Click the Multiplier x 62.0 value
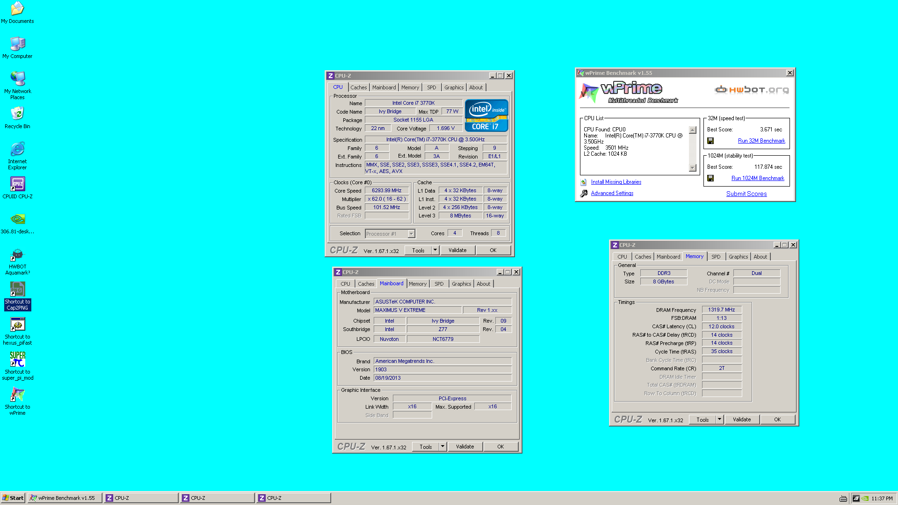Image resolution: width=898 pixels, height=505 pixels. click(x=387, y=199)
